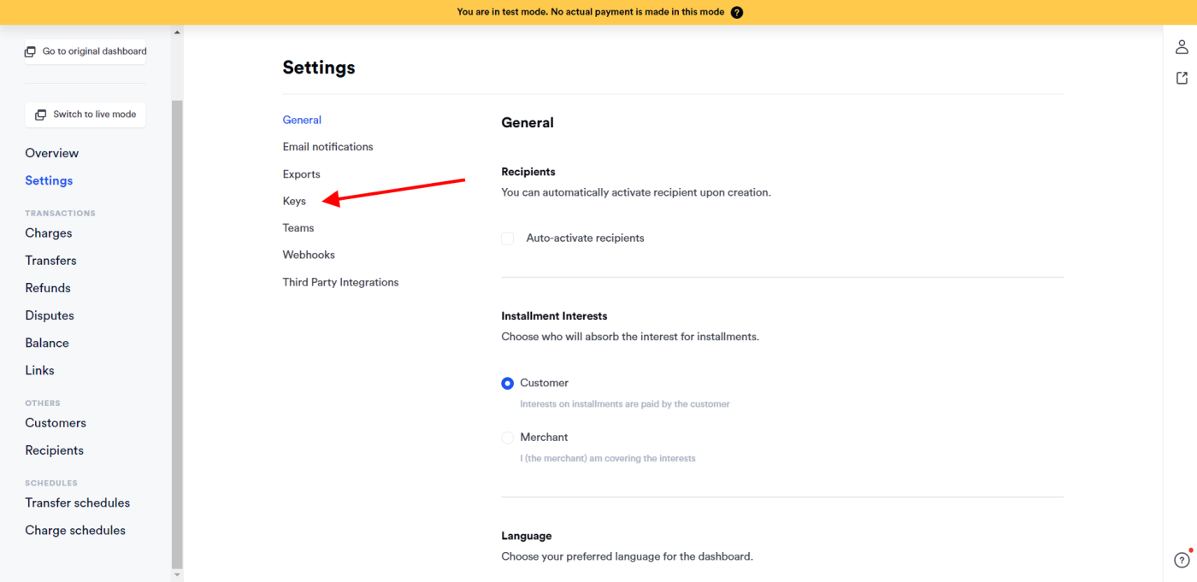The width and height of the screenshot is (1197, 582).
Task: Open the Disputes page
Action: click(x=50, y=315)
